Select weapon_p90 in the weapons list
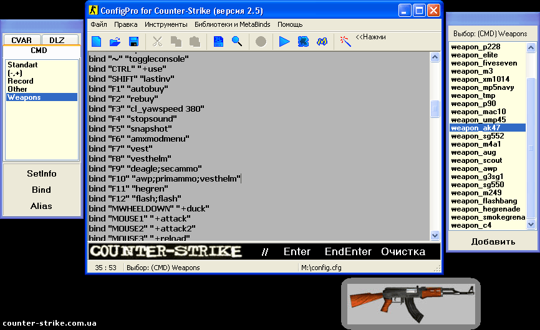The width and height of the screenshot is (540, 330). pyautogui.click(x=487, y=104)
